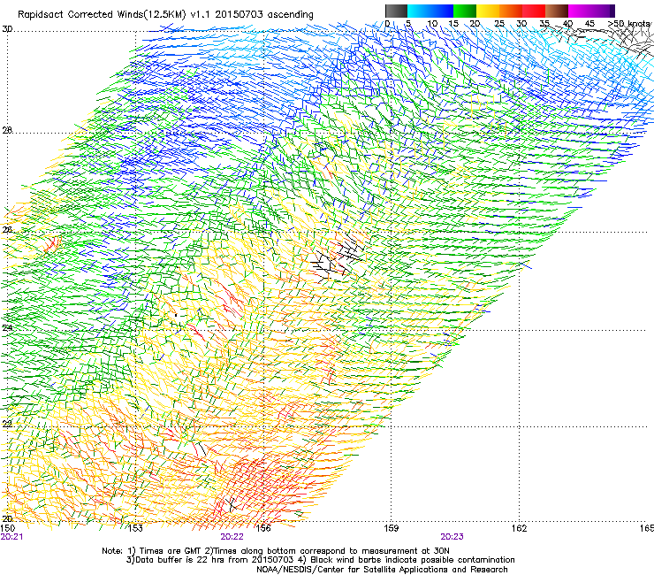Screen dimensions: 654x575
Task: Click the gray 0-5 knots legend swatch
Action: coord(396,11)
